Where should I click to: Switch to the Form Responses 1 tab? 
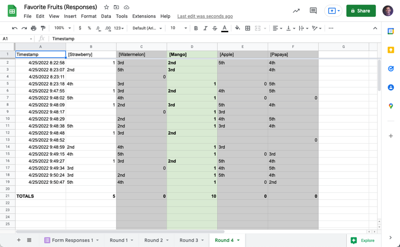(72, 240)
